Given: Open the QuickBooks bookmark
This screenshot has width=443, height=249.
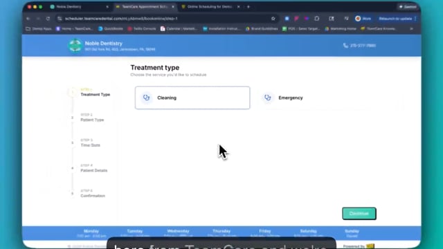Looking at the screenshot, I should pyautogui.click(x=111, y=29).
